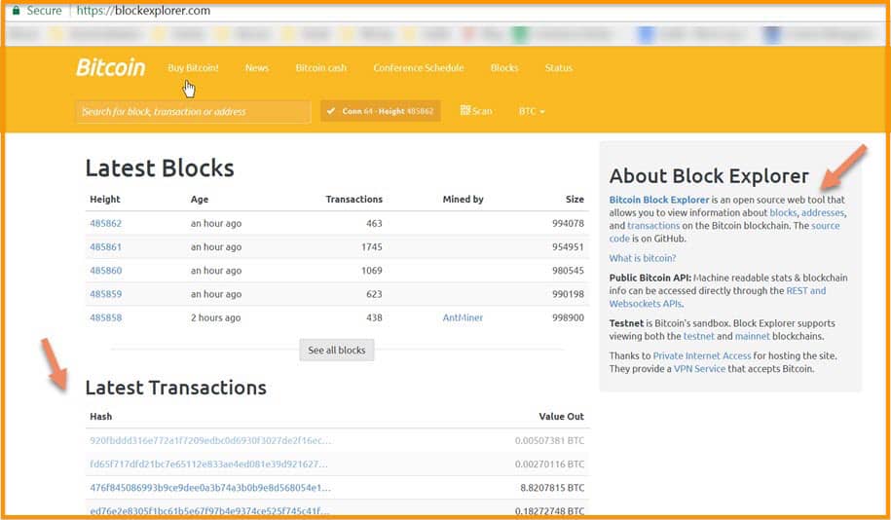Open the News menu item
This screenshot has height=520, width=891.
click(257, 67)
